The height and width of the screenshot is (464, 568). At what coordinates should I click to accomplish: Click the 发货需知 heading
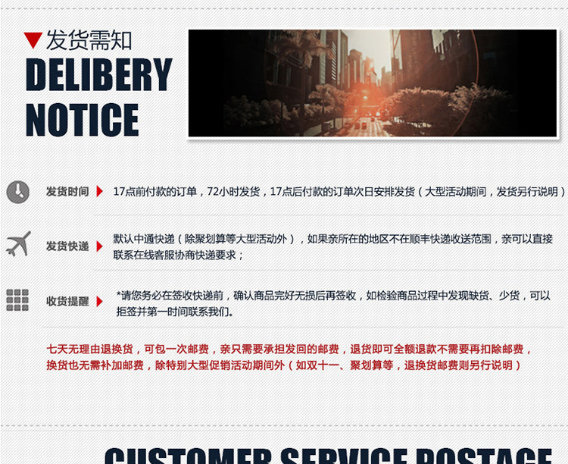click(x=89, y=40)
